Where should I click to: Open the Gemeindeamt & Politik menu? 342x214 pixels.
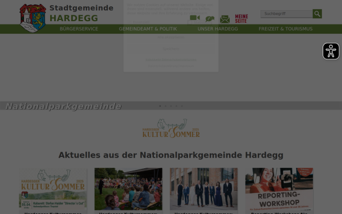click(148, 29)
